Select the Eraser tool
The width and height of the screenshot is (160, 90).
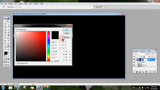pos(5,35)
